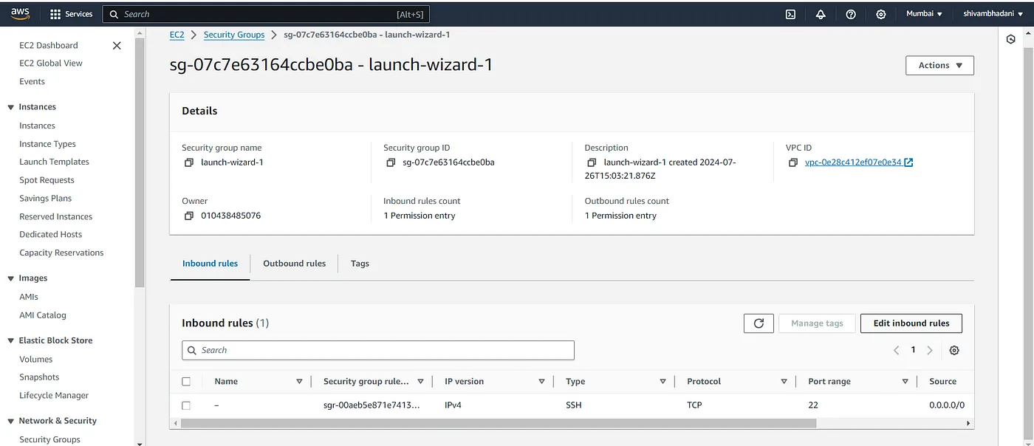Open the right-side info panel icon

pos(1011,40)
